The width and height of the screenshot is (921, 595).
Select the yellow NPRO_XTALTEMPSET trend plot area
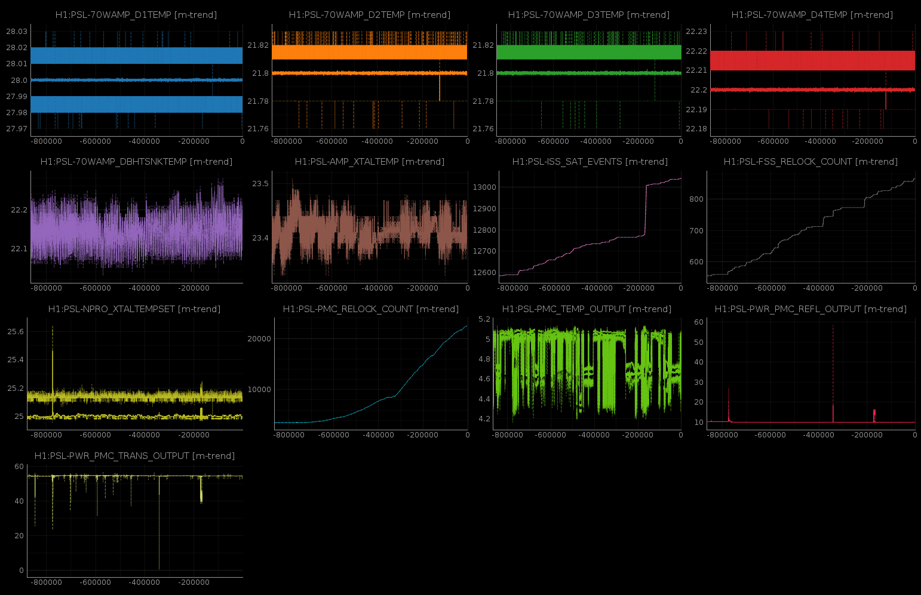(135, 374)
